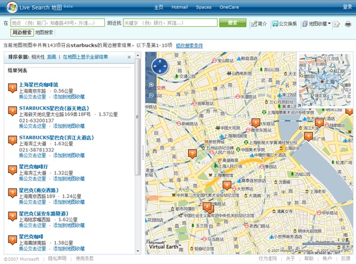The image size is (356, 264).
Task: Select pushpin 8 on the map
Action: click(x=227, y=186)
